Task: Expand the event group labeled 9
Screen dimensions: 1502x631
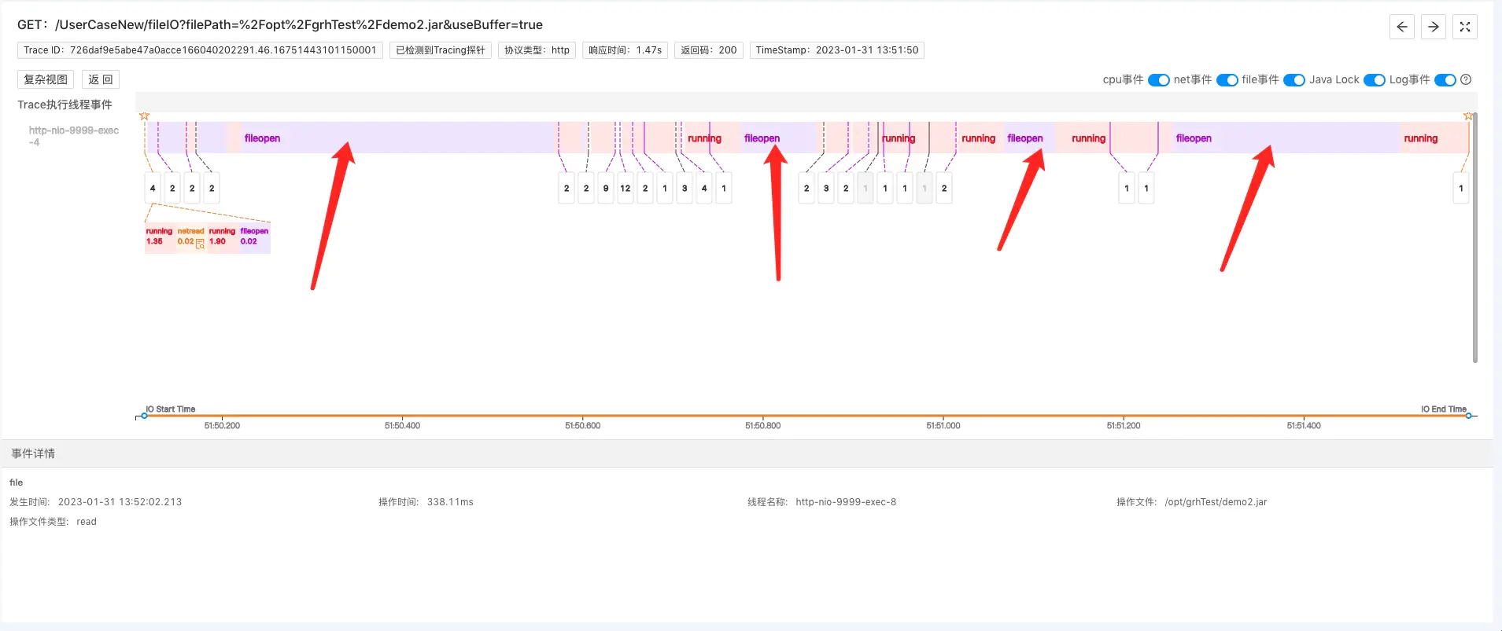Action: (605, 189)
